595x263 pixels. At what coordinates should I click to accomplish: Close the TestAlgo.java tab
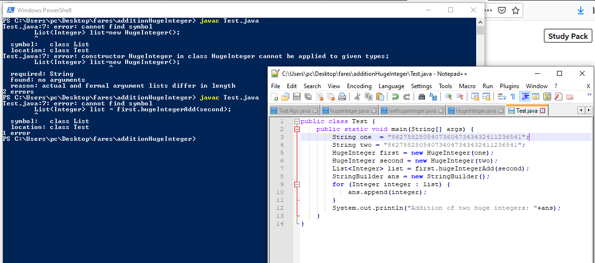tap(315, 111)
